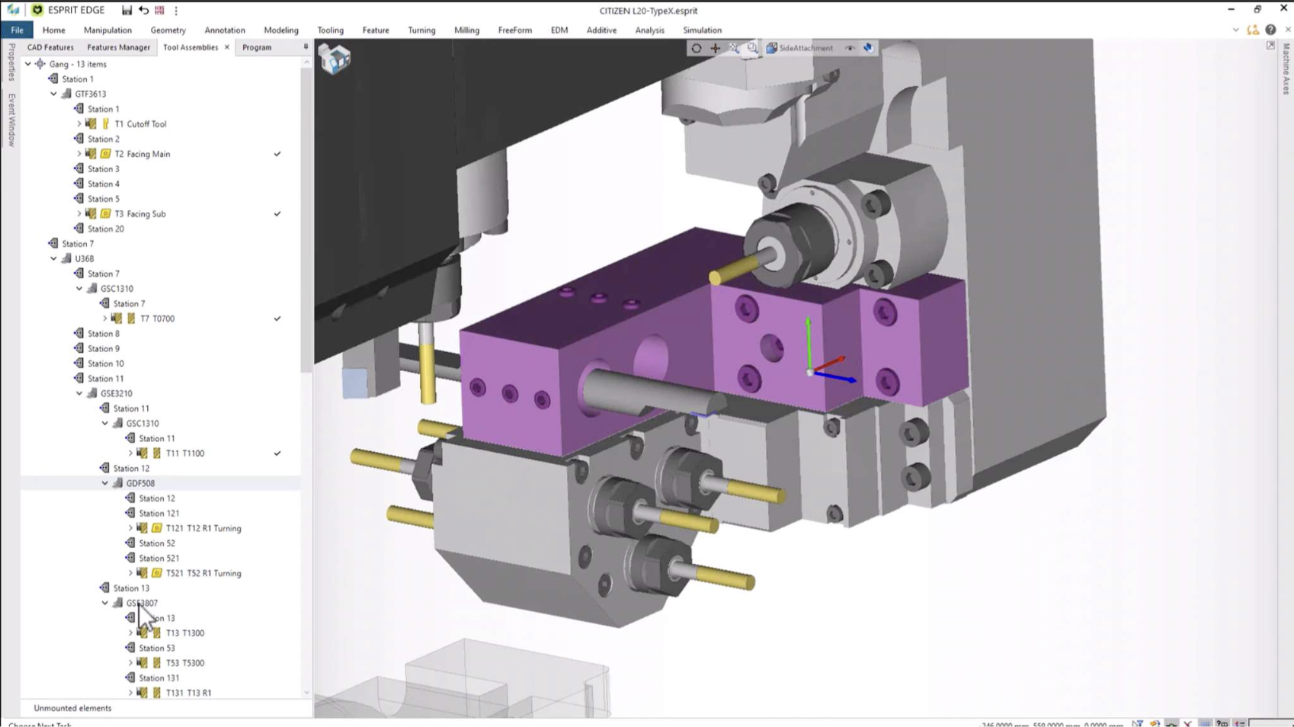Collapse the GDF508 tree node
The width and height of the screenshot is (1294, 727).
[x=105, y=483]
